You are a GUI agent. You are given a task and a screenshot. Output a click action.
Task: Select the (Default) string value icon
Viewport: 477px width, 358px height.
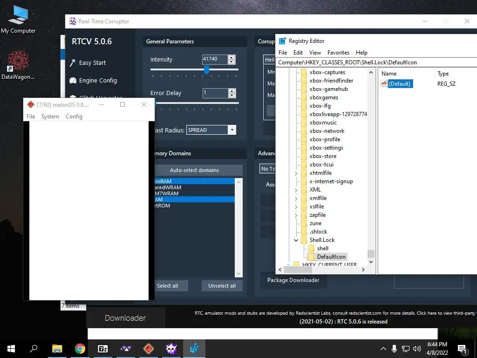pyautogui.click(x=384, y=83)
